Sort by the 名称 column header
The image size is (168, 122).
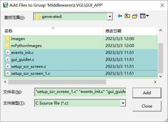(x=53, y=31)
